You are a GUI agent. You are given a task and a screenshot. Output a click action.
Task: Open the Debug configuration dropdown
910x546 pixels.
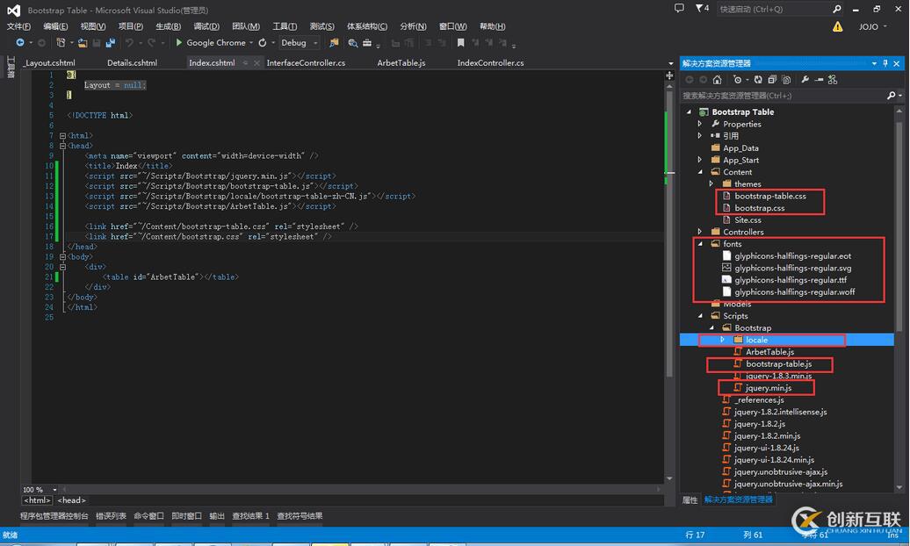click(x=315, y=43)
